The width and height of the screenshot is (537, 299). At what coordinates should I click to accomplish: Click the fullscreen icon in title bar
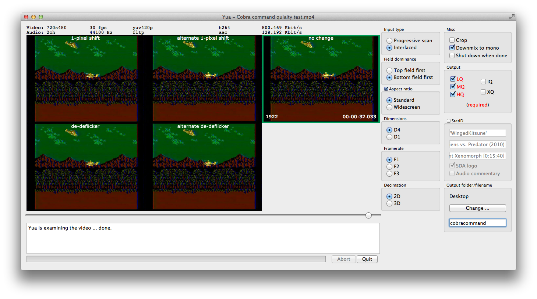512,17
